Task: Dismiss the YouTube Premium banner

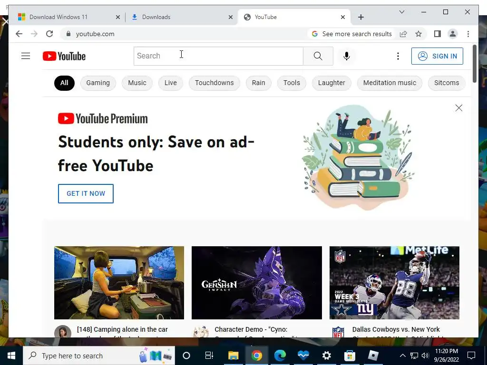Action: (x=459, y=108)
